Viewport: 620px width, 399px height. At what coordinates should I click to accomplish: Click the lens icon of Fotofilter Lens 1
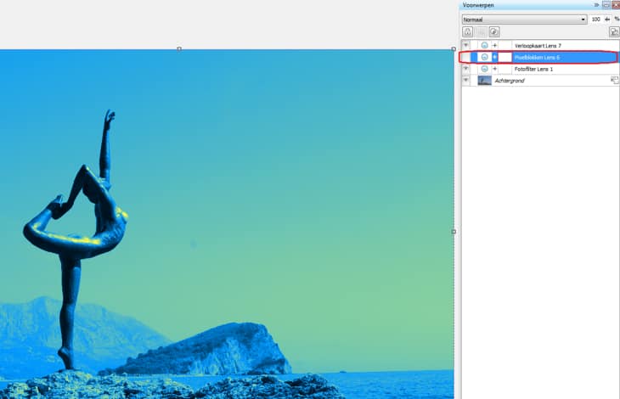pyautogui.click(x=484, y=69)
